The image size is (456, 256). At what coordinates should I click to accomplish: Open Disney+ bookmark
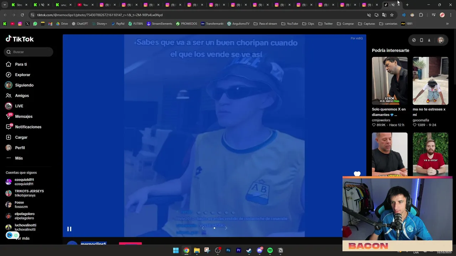[99, 24]
